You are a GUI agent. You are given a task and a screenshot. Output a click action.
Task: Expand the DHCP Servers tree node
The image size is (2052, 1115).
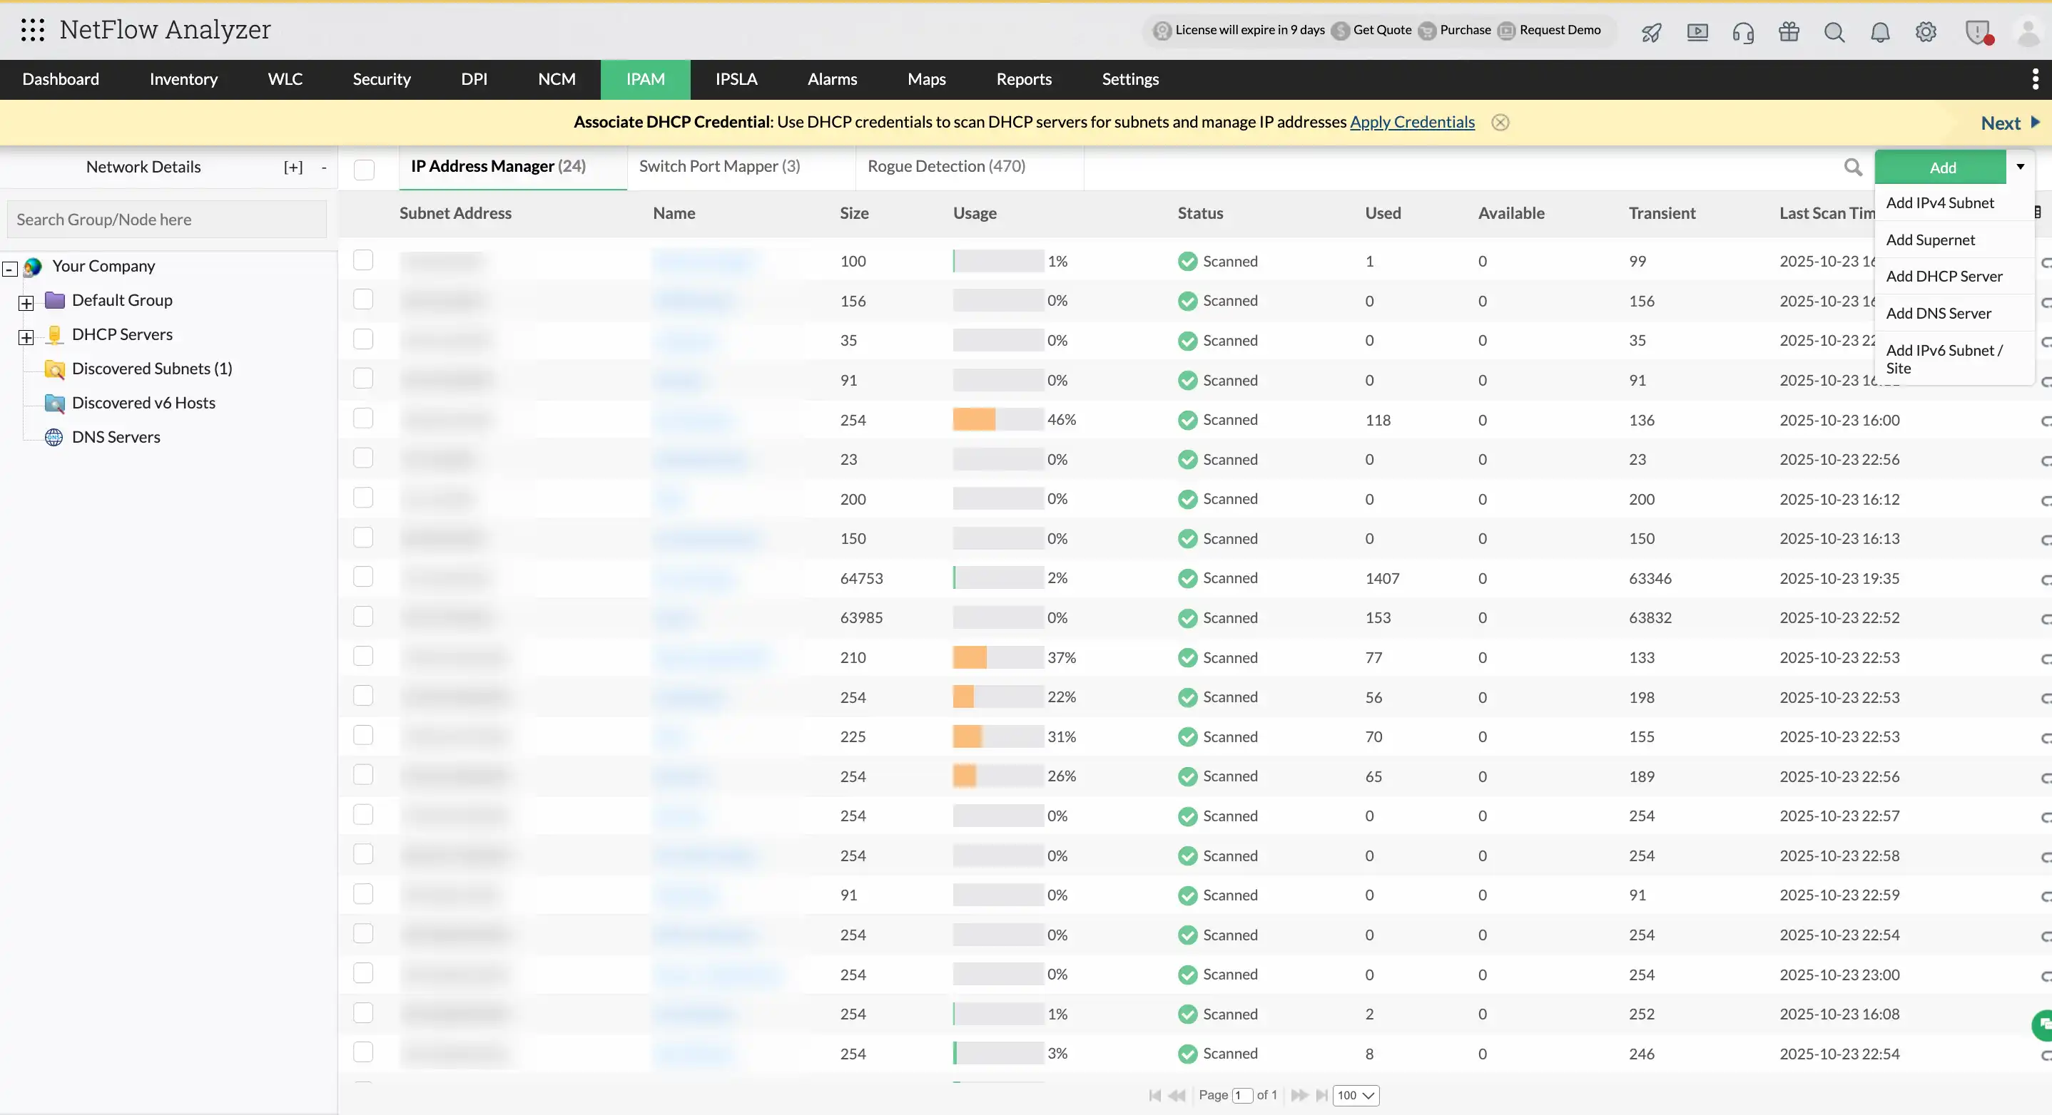[x=26, y=337]
